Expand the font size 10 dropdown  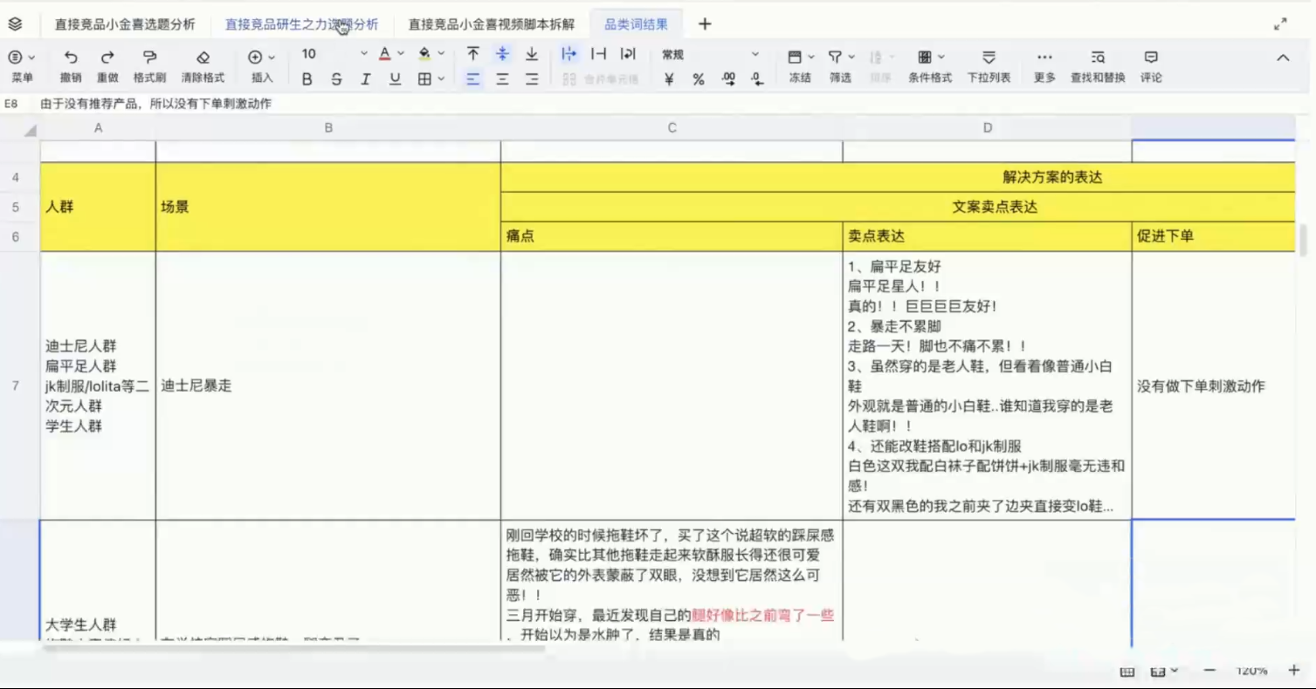363,54
